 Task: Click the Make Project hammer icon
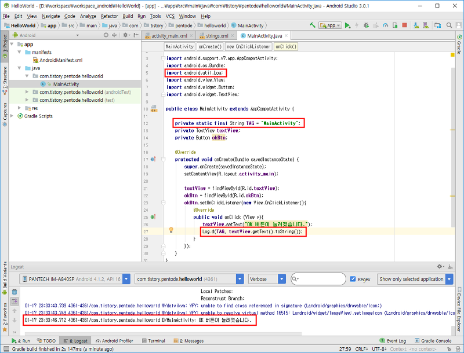tap(312, 25)
